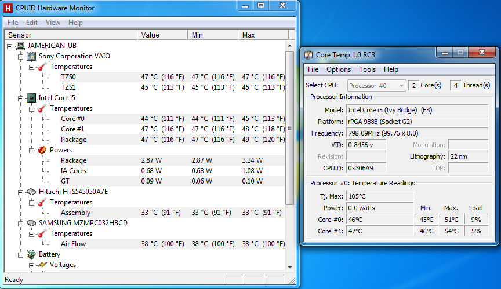The height and width of the screenshot is (289, 501).
Task: Click thermometer icon under SAMSUNG drive
Action: (42, 233)
